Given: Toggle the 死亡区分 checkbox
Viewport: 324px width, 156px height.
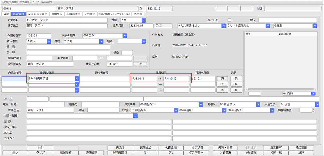Looking at the screenshot, I should pos(229,20).
